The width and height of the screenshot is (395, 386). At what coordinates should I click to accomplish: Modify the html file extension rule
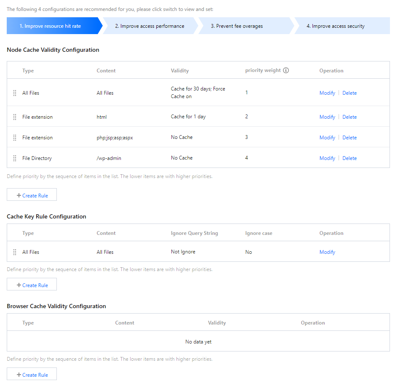327,117
